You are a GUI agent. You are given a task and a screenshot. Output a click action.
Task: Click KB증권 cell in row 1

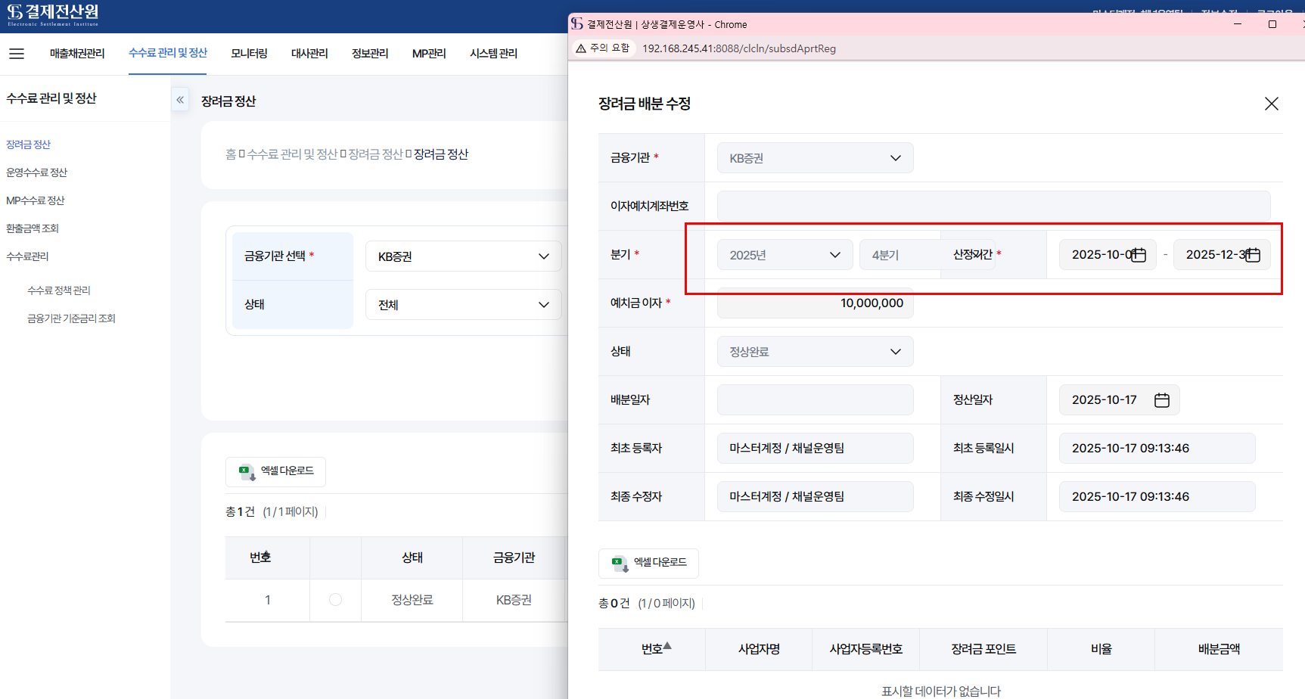click(x=514, y=600)
